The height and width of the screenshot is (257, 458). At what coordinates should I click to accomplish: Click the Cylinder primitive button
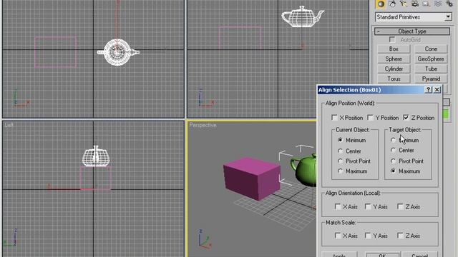tap(394, 69)
